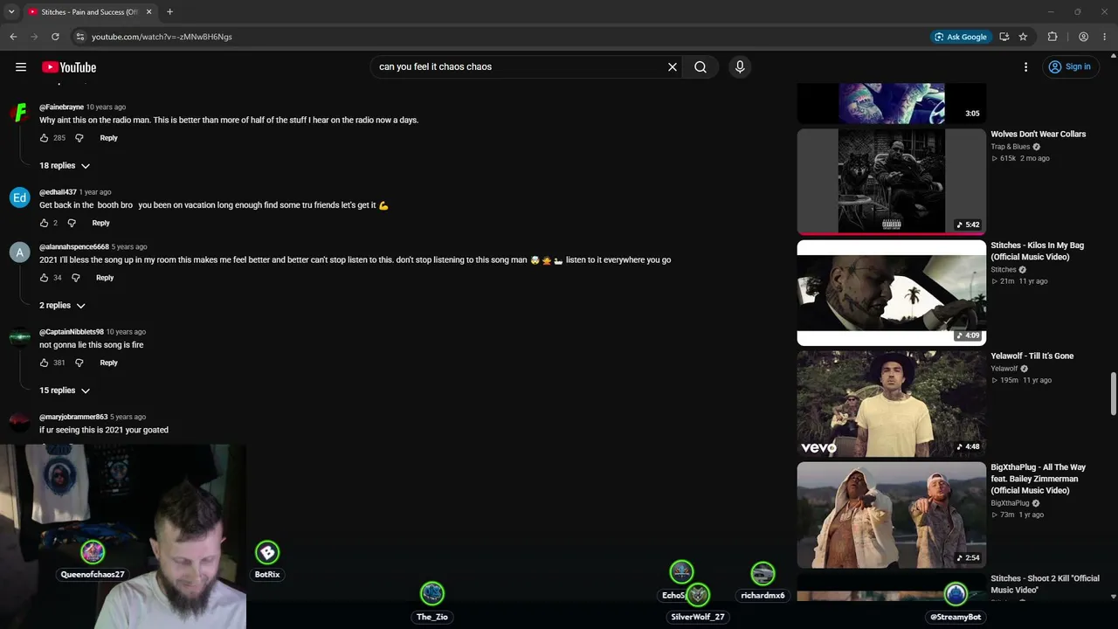Open BigXthaPlug - All The Way thumbnail
The image size is (1118, 629).
tap(891, 515)
